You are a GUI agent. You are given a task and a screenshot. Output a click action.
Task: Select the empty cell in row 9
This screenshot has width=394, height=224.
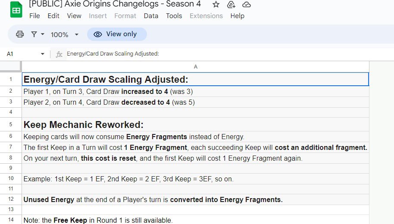point(196,168)
